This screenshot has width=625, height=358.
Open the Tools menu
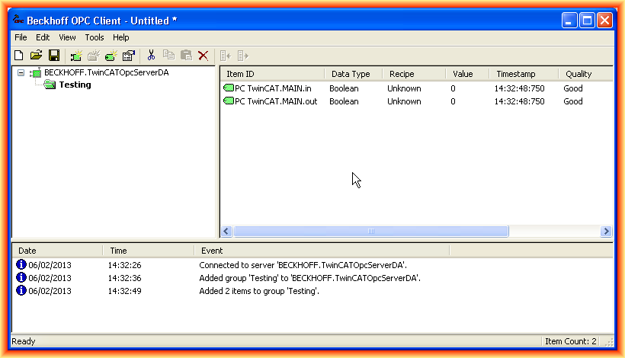(95, 37)
